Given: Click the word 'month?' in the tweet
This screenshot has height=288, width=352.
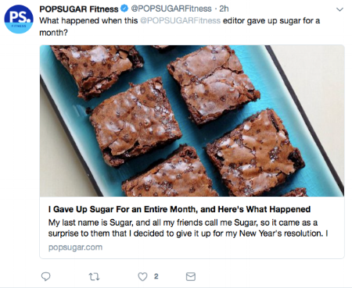Looking at the screenshot, I should (53, 33).
